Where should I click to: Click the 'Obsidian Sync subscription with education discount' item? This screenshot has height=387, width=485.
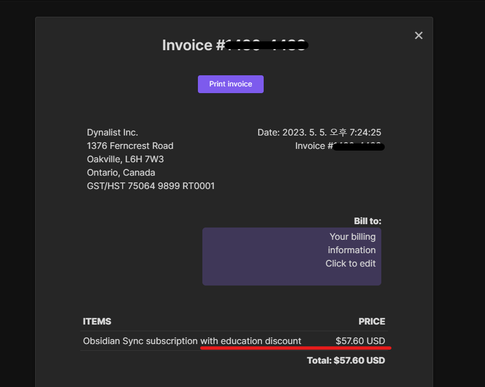tap(192, 341)
